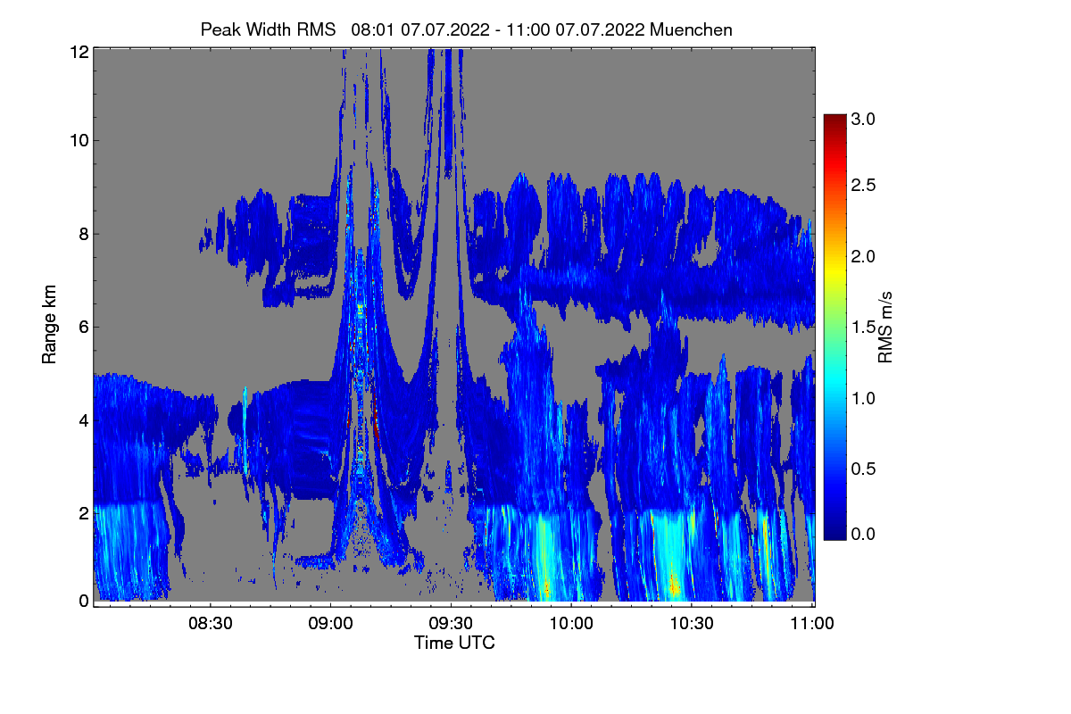Viewport: 1071px width, 714px height.
Task: Click the colorbar value 2.0
Action: pos(863,257)
